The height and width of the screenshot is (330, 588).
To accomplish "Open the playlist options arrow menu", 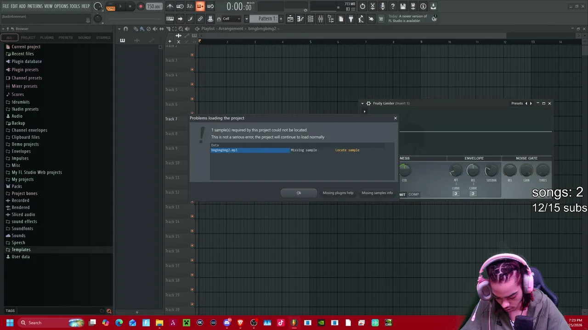I will [119, 29].
